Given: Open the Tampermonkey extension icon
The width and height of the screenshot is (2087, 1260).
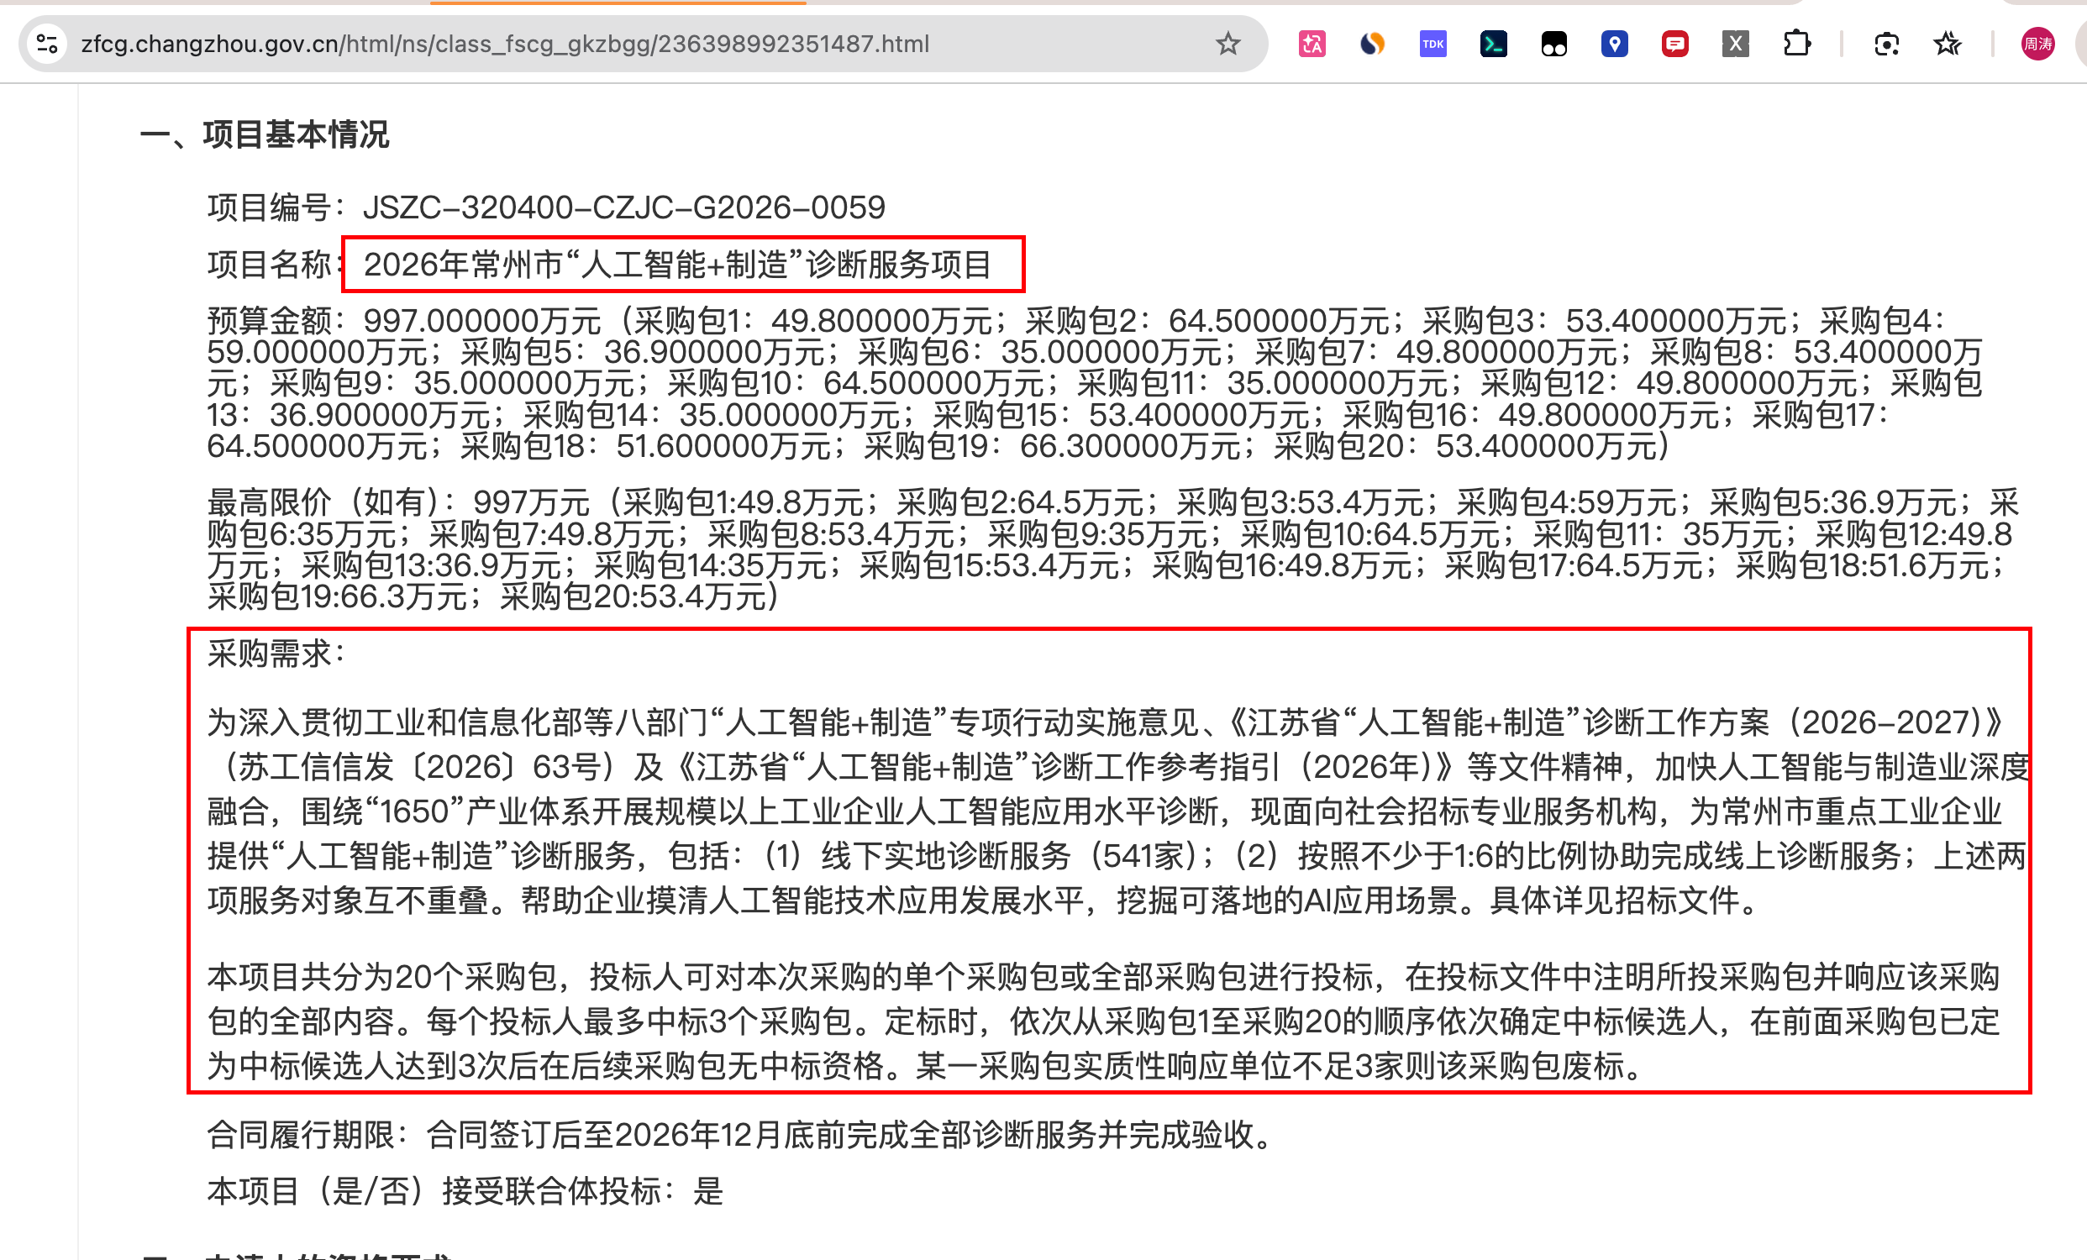Looking at the screenshot, I should (1554, 44).
